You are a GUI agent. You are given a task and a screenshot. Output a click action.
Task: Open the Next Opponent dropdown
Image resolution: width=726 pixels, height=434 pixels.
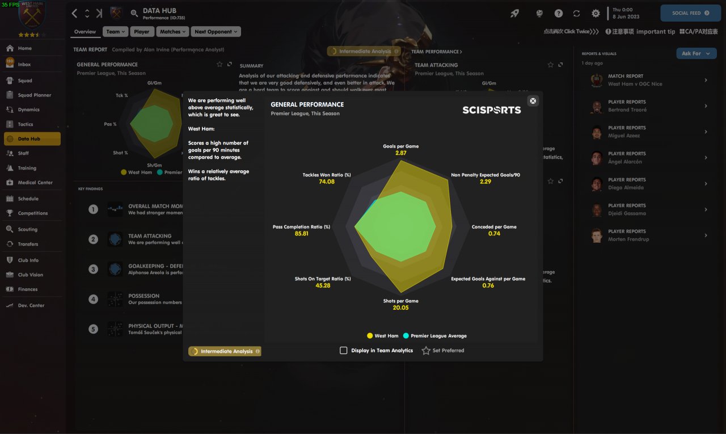(x=216, y=32)
